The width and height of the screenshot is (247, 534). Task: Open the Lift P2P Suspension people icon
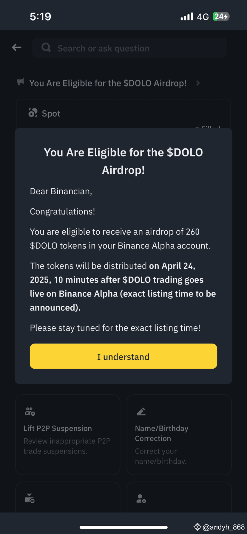click(x=30, y=412)
